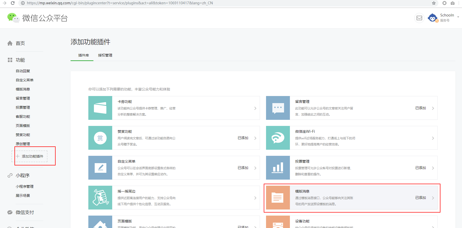Image resolution: width=462 pixels, height=228 pixels.
Task: Open the 自定义菜单 pencil icon
Action: tap(100, 168)
